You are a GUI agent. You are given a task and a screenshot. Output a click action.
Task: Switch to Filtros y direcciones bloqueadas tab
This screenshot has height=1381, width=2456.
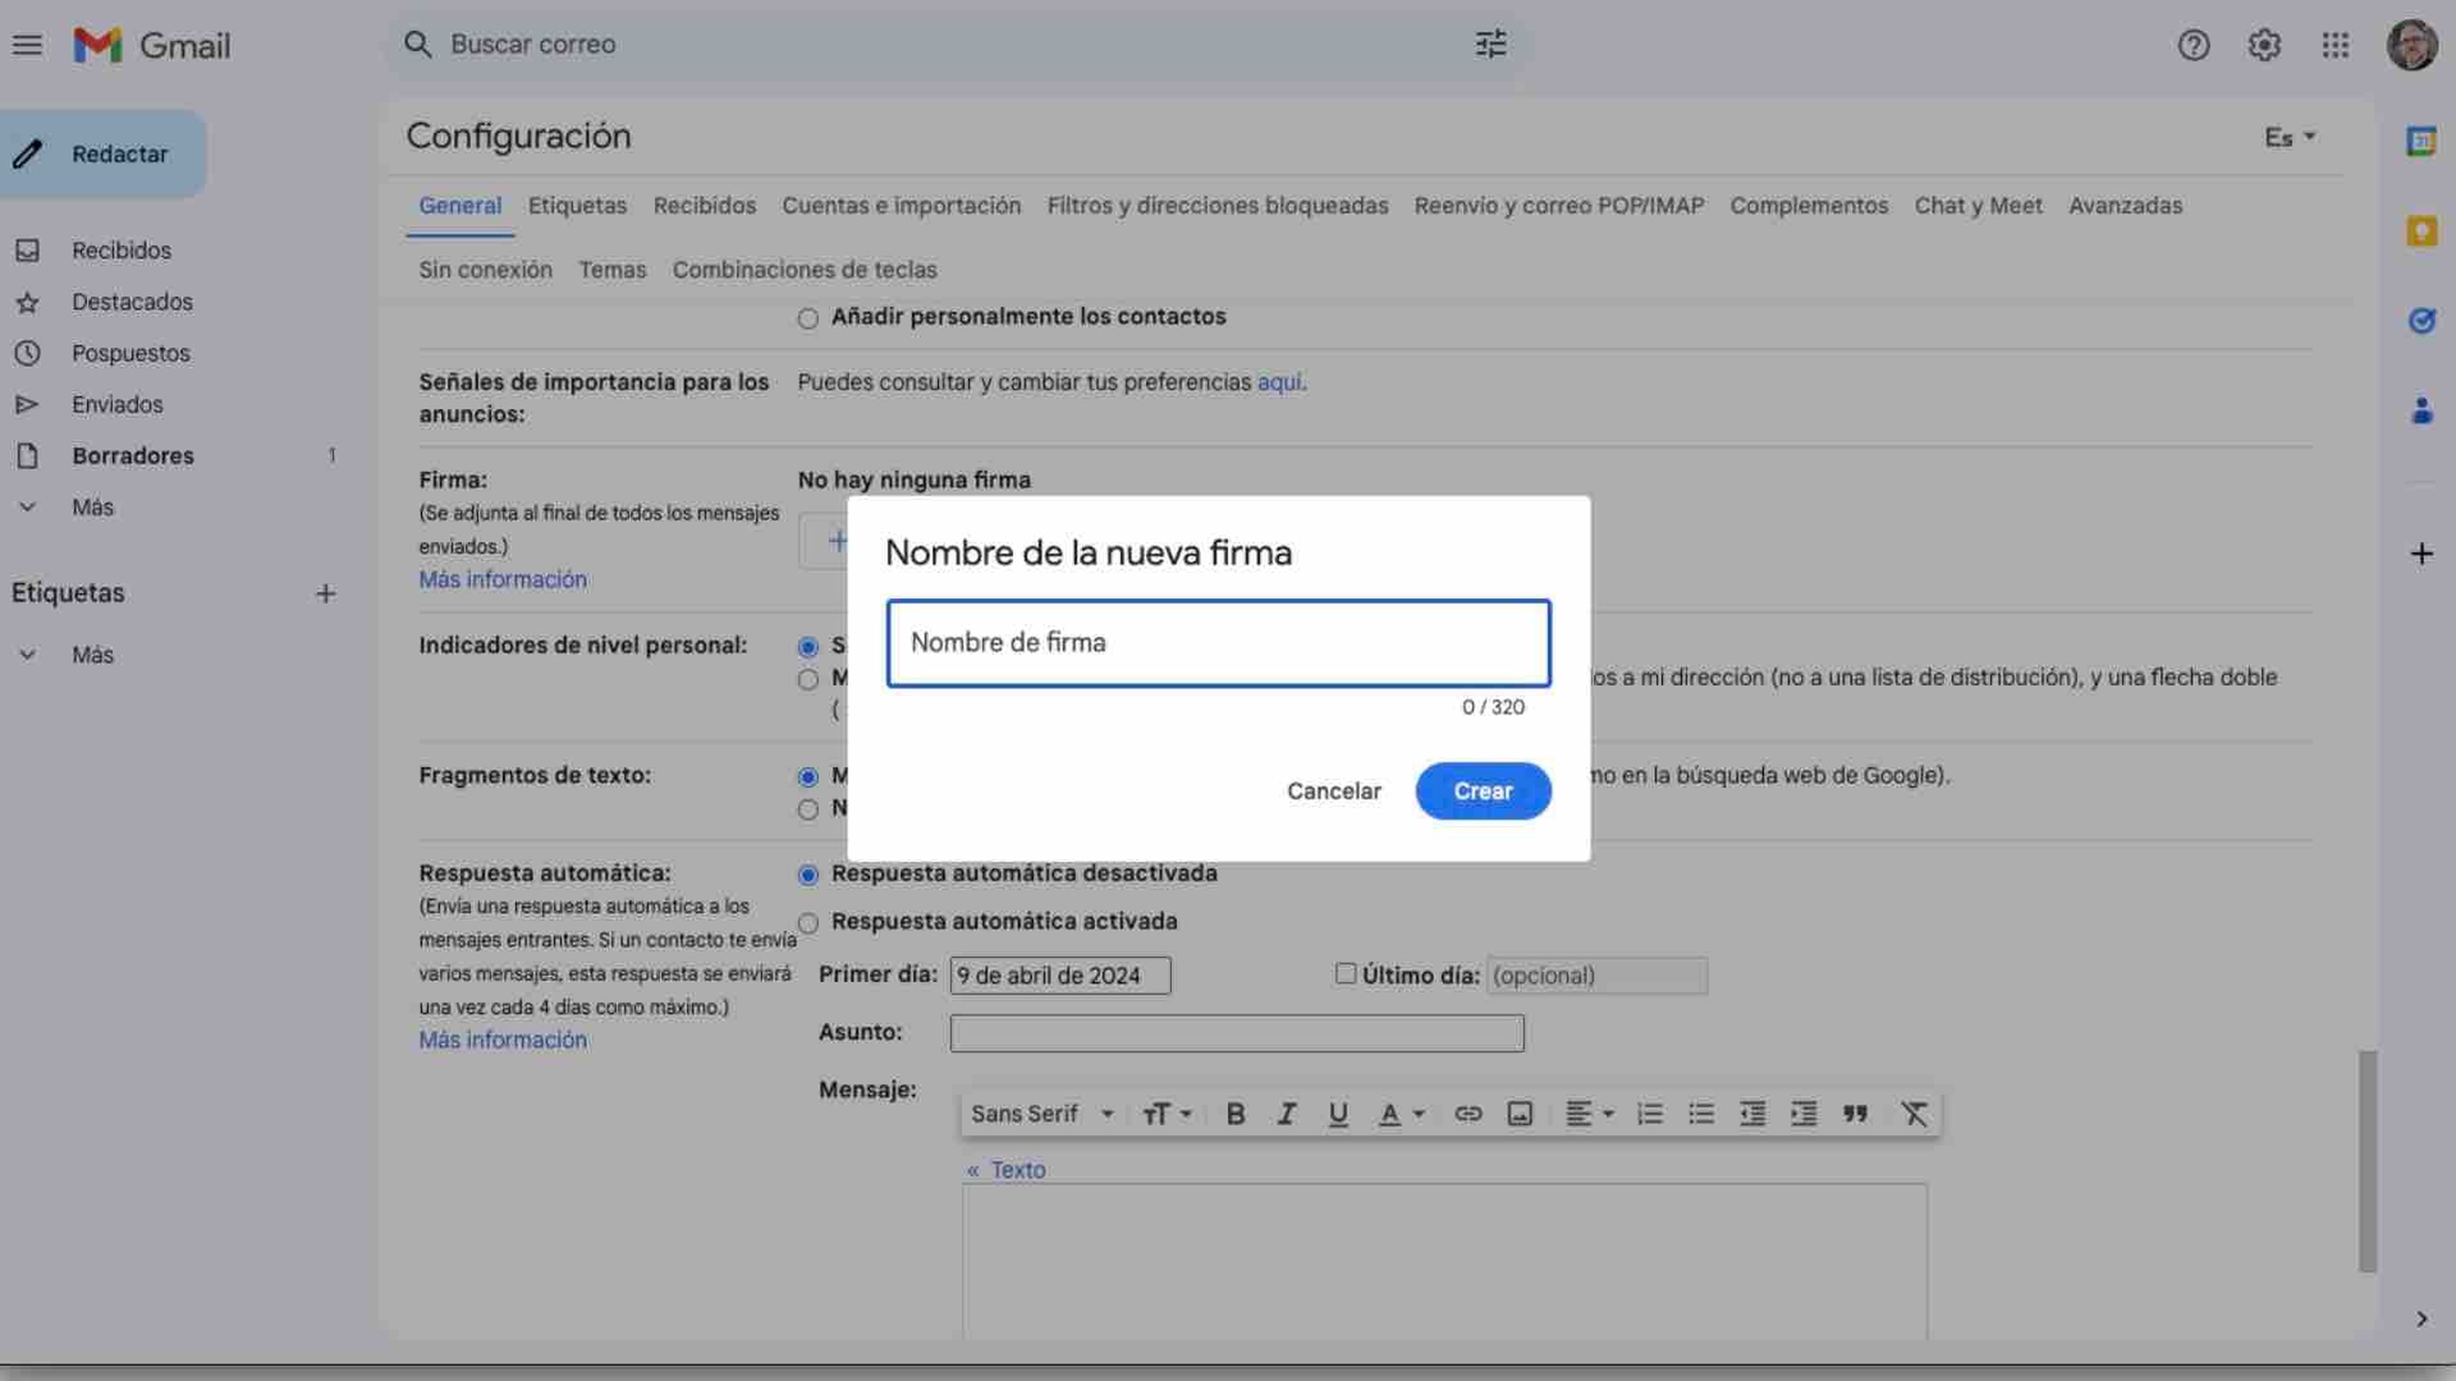click(1218, 206)
